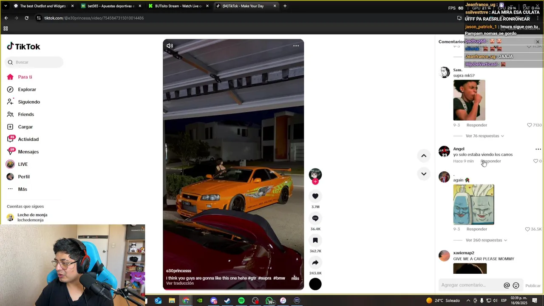
Task: Open video three-dot options menu
Action: [296, 46]
